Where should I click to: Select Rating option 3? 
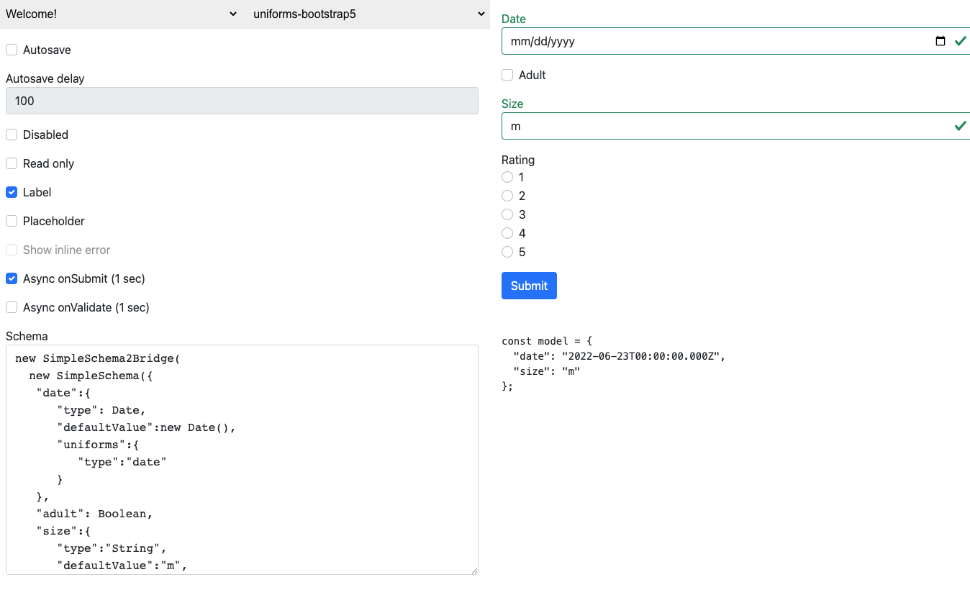(x=507, y=214)
